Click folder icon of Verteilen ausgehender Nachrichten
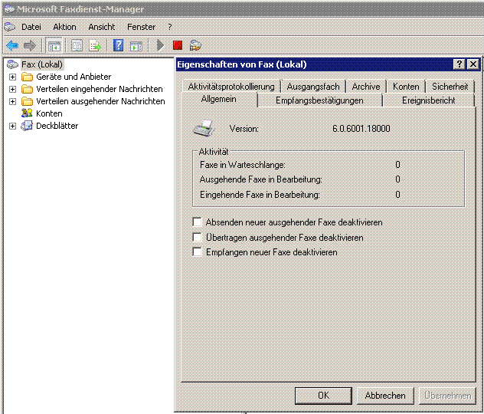This screenshot has height=414, width=484. tap(27, 101)
